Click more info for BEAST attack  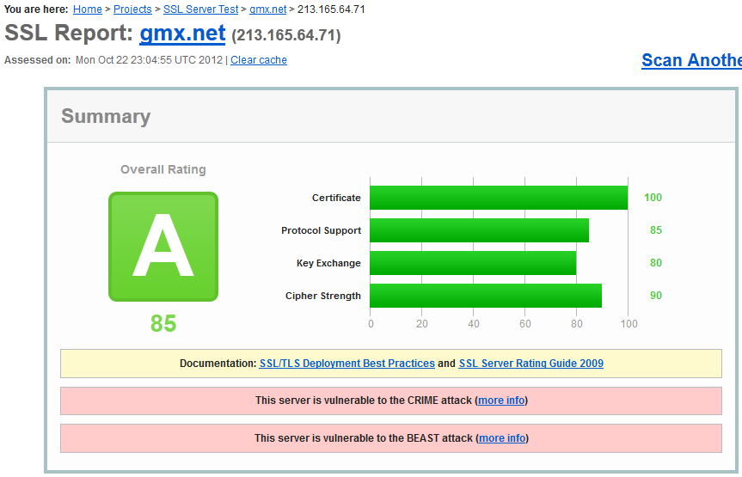pos(502,438)
